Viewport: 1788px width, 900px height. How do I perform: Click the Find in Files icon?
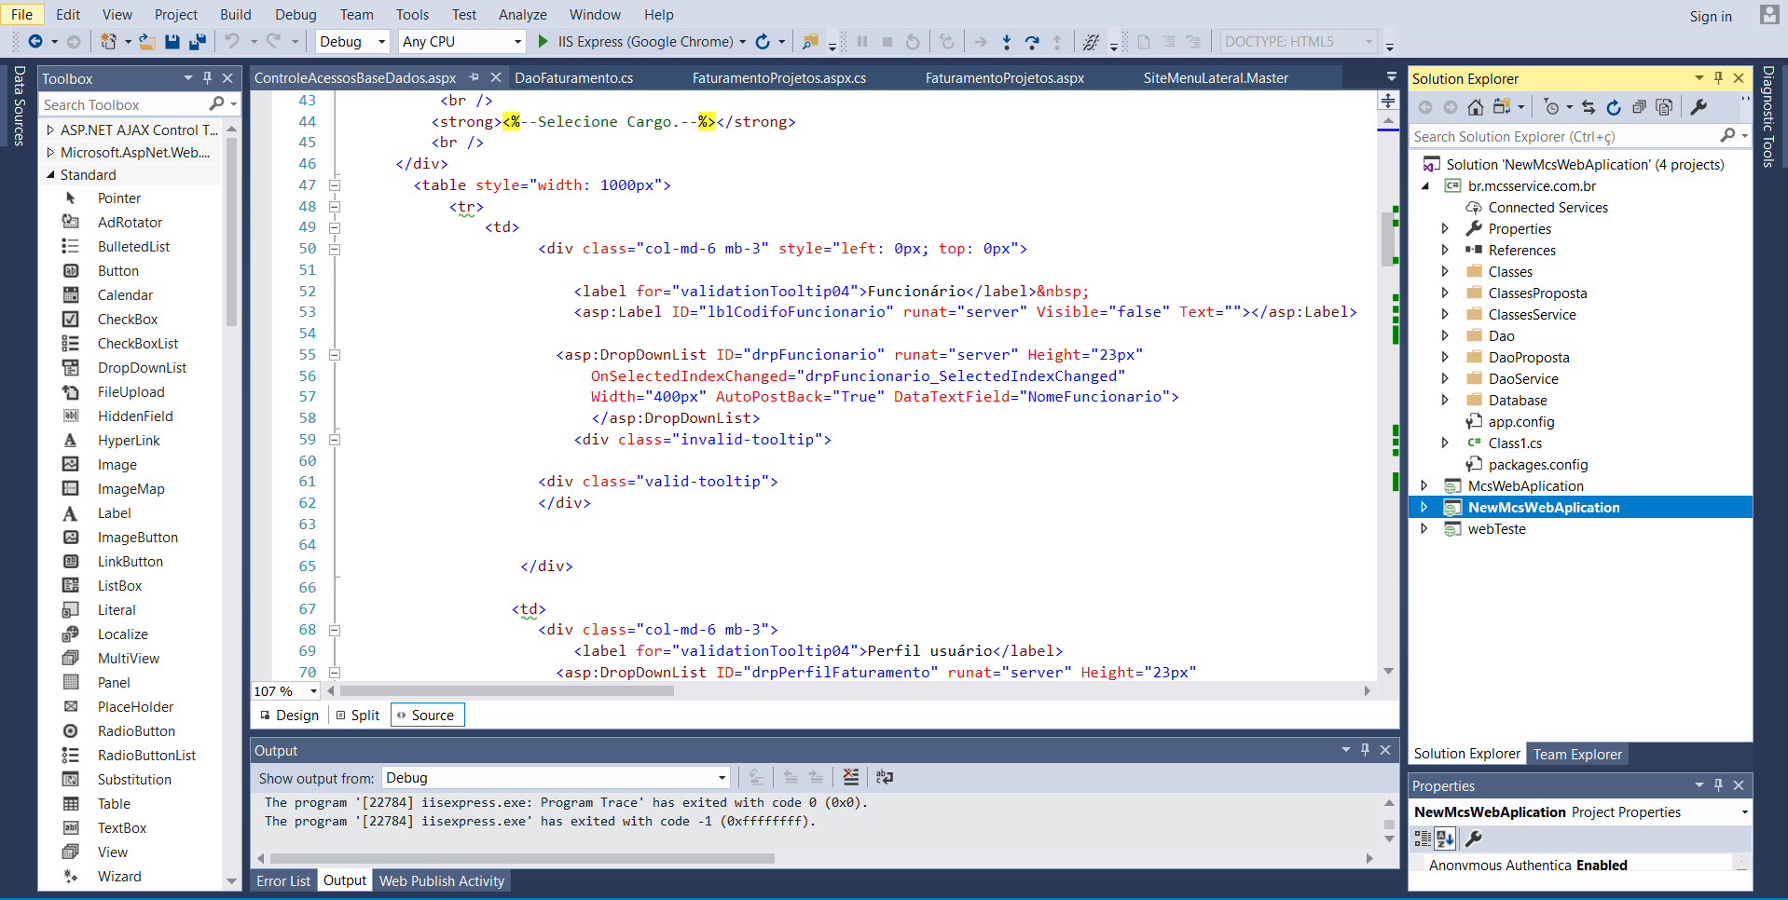click(810, 41)
